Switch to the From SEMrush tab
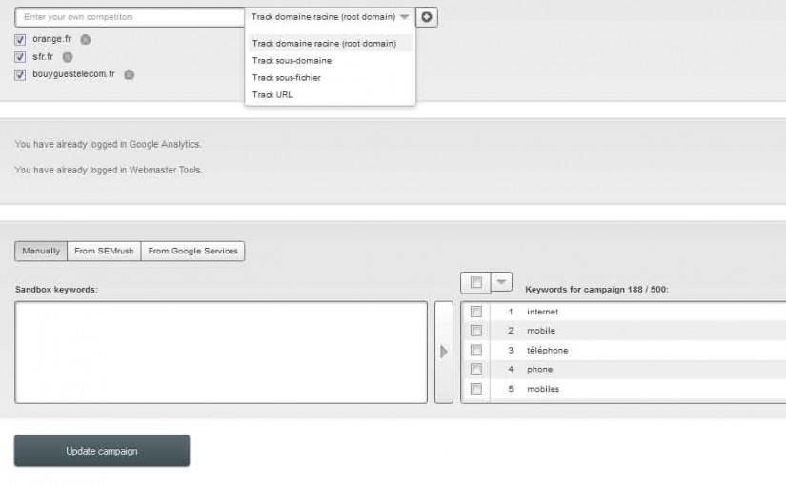 click(104, 251)
